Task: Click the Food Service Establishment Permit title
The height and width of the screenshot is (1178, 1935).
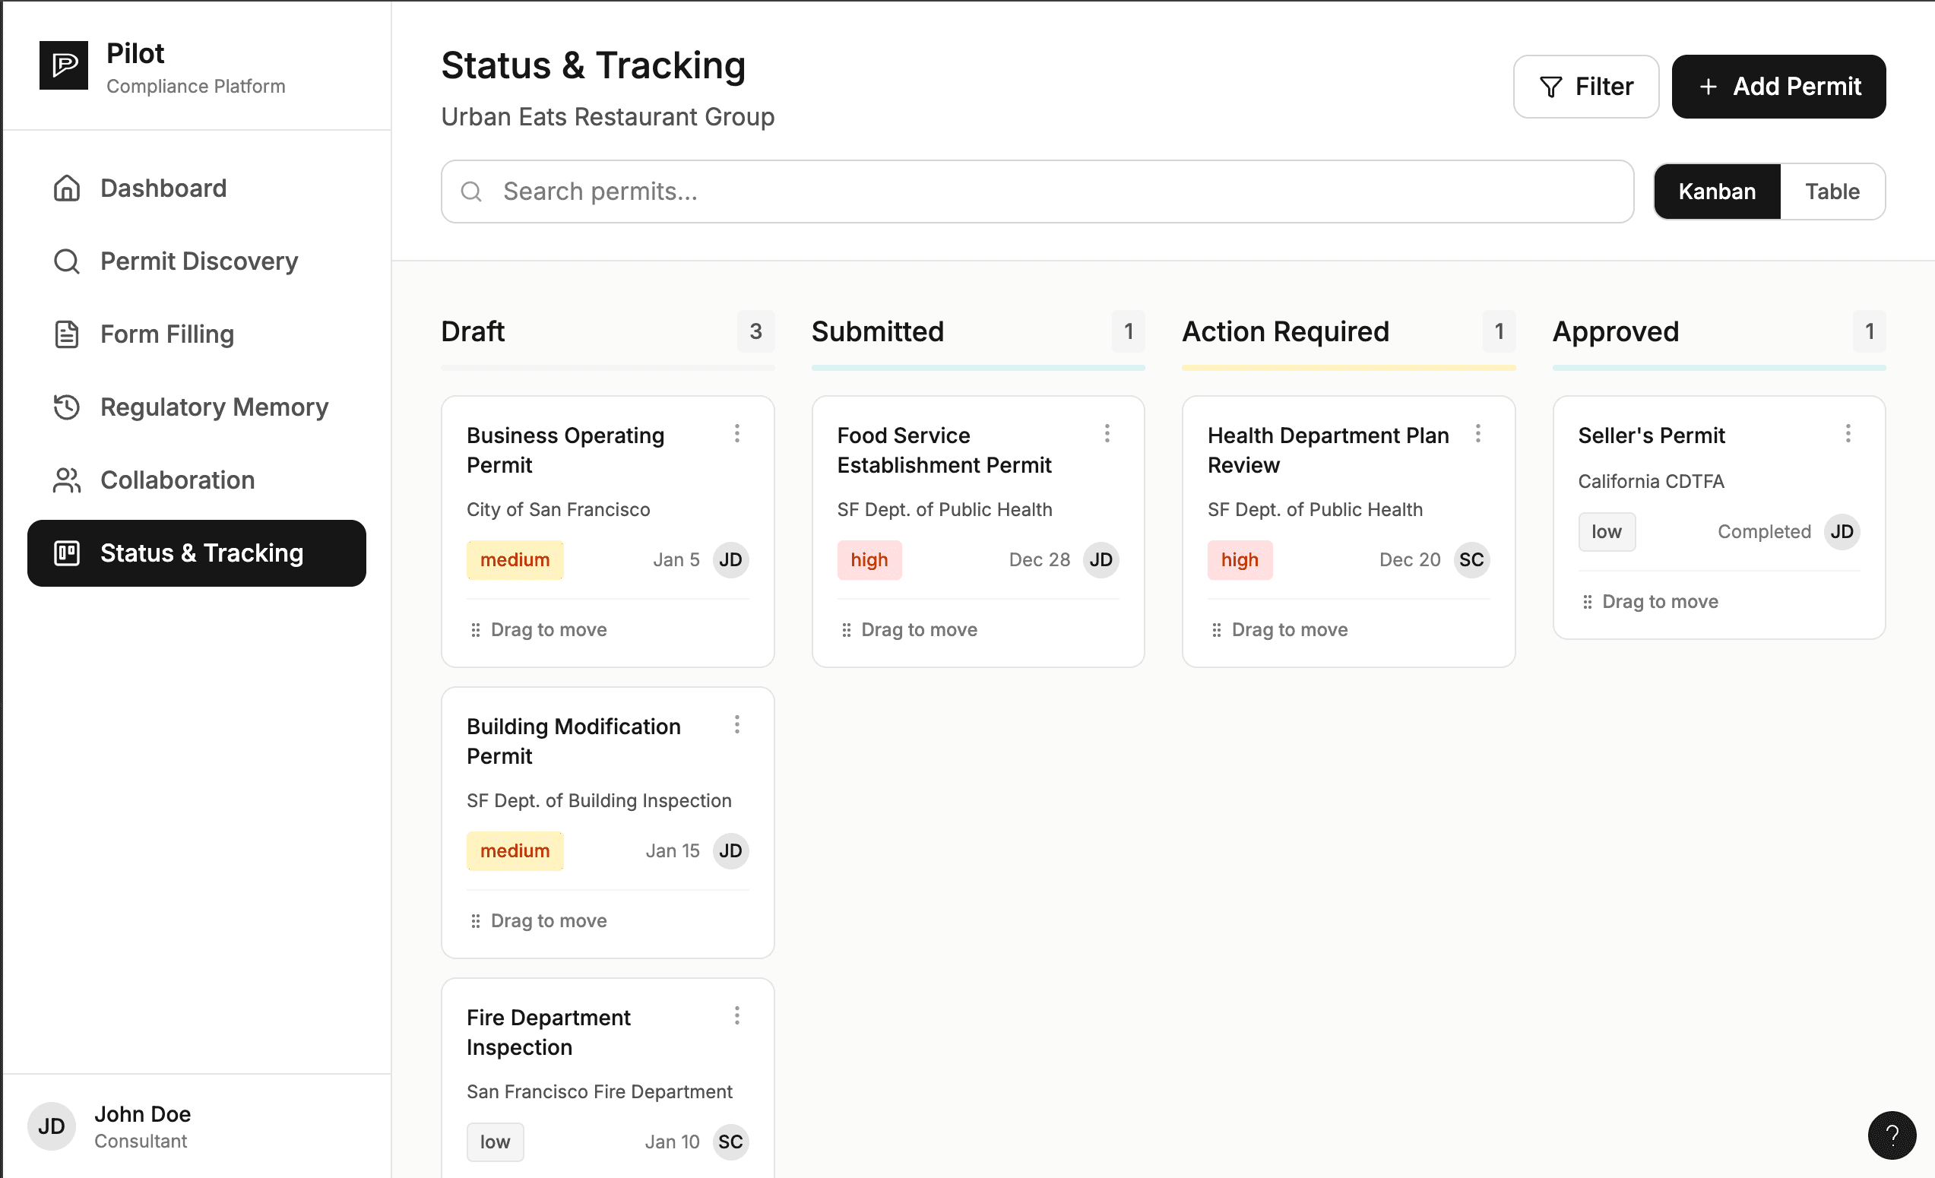Action: tap(944, 449)
